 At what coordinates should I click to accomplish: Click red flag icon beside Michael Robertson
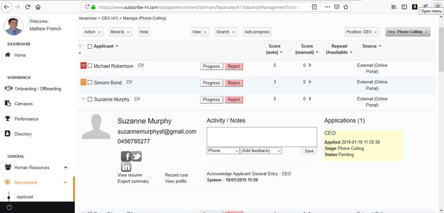point(83,66)
